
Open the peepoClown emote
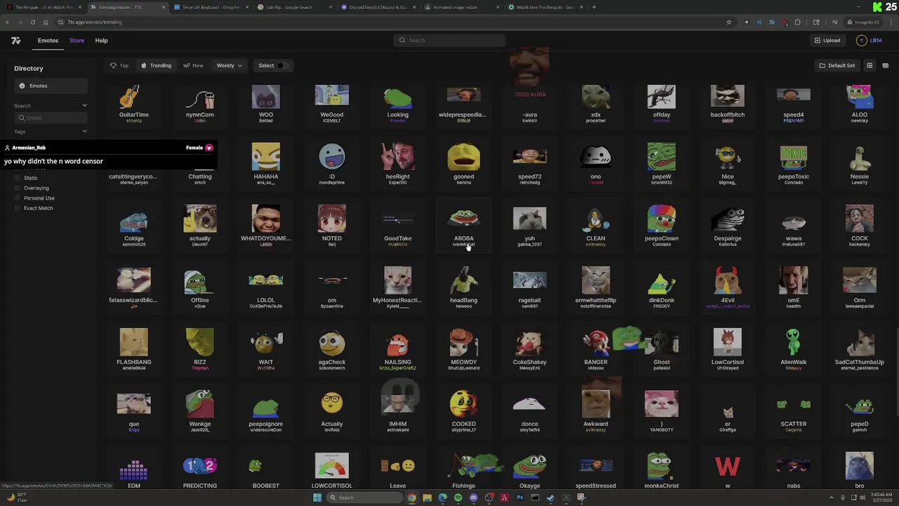(662, 225)
